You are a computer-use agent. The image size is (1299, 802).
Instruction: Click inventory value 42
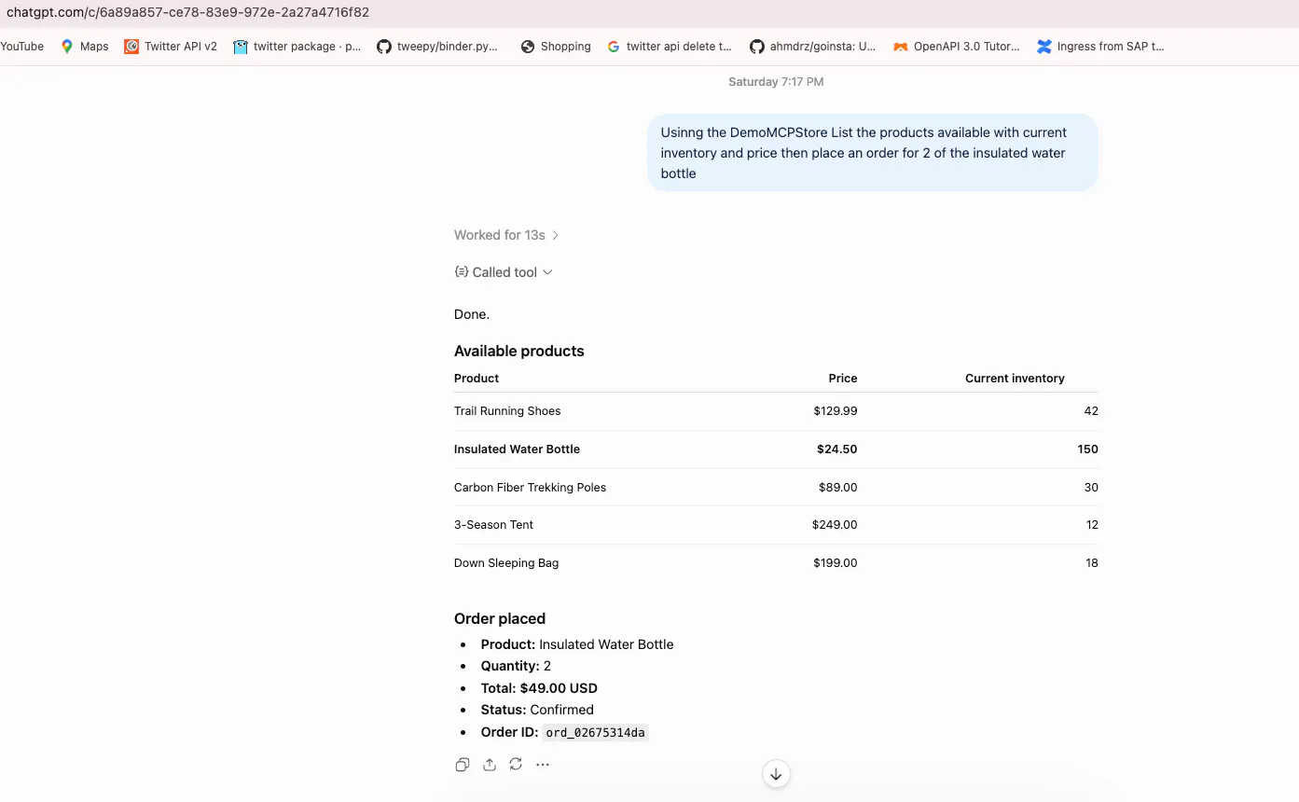tap(1091, 411)
